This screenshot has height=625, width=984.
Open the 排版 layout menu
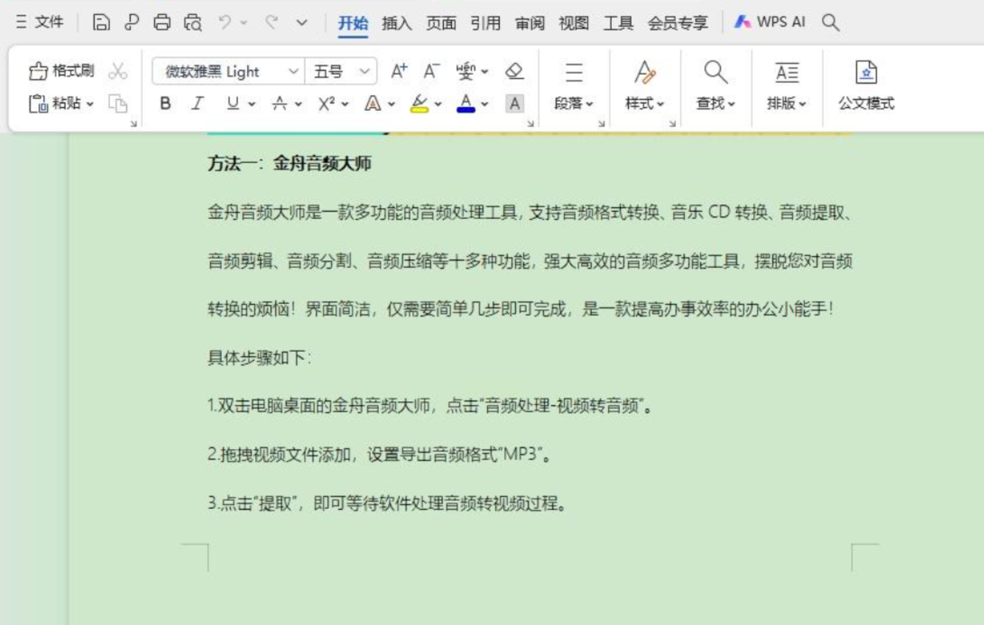point(786,86)
